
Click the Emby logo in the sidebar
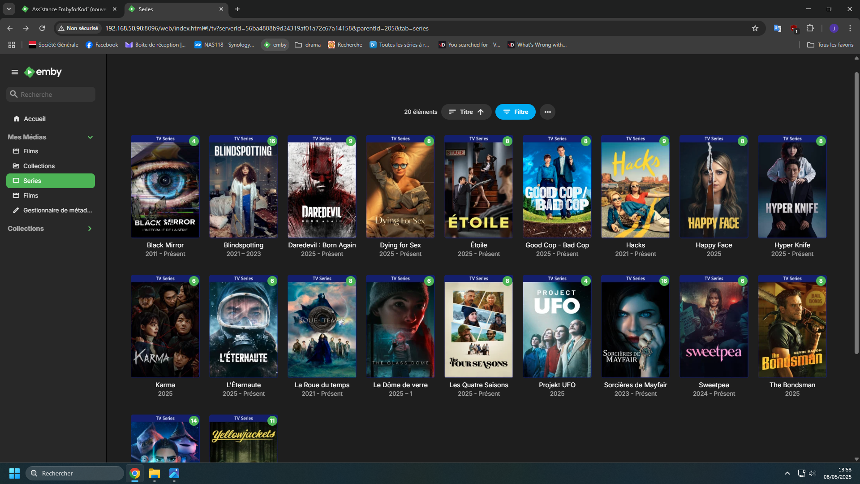click(x=43, y=72)
